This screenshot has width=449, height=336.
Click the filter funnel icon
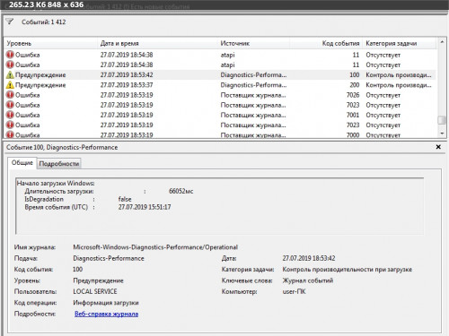tap(10, 22)
